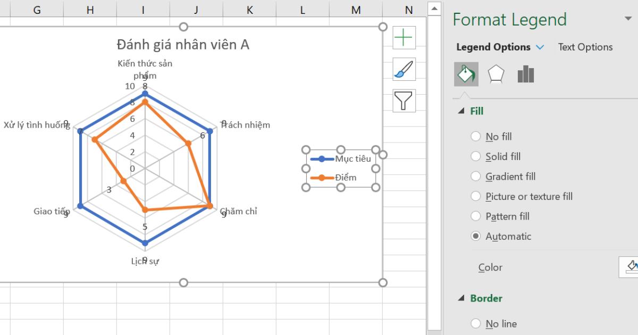Enable No fill for the legend
The image size is (638, 335).
pos(475,137)
